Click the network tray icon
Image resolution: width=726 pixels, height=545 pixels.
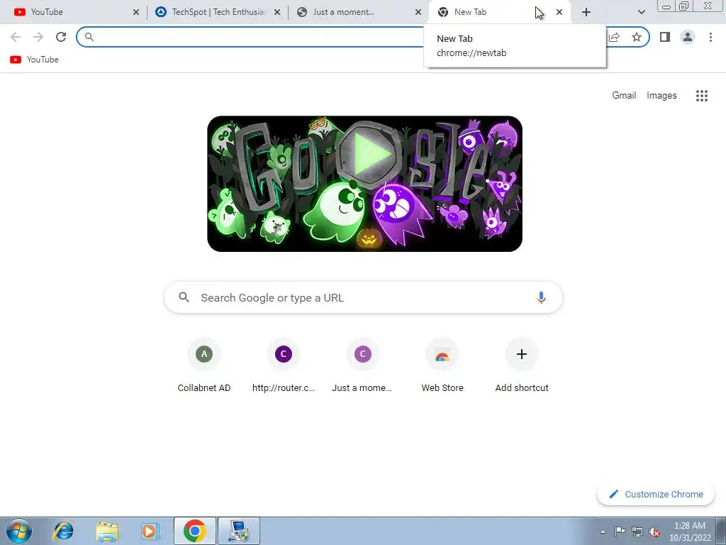coord(637,532)
